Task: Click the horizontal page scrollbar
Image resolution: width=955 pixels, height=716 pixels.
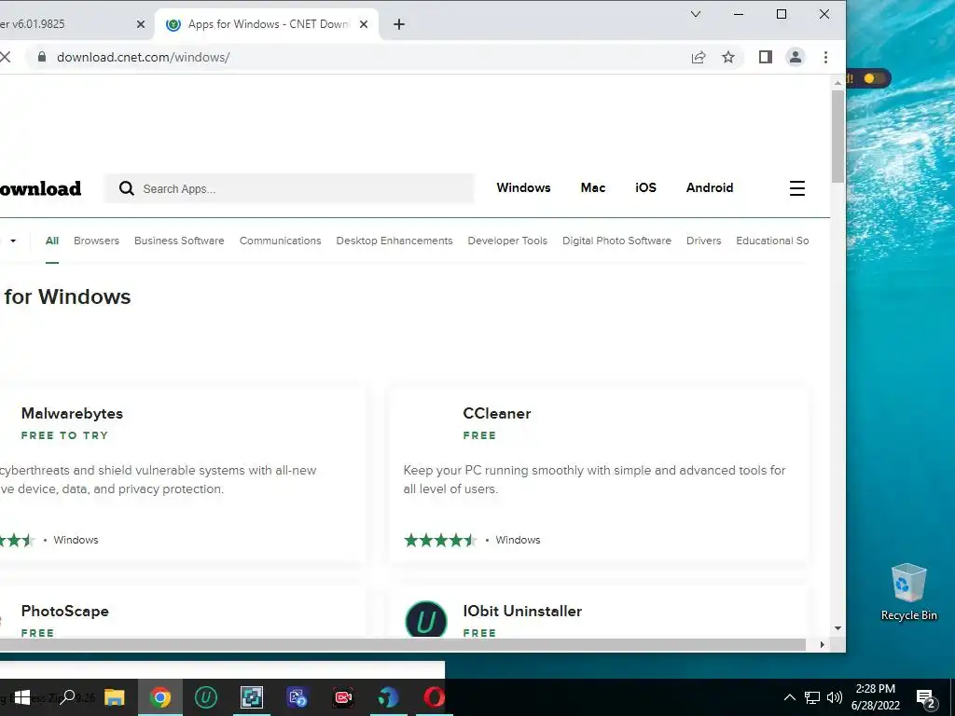Action: click(403, 644)
